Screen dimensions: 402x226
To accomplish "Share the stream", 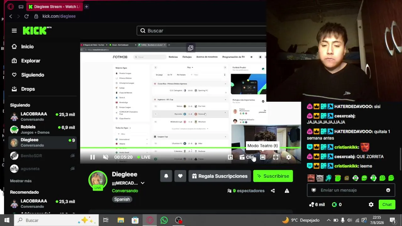I will (x=273, y=191).
